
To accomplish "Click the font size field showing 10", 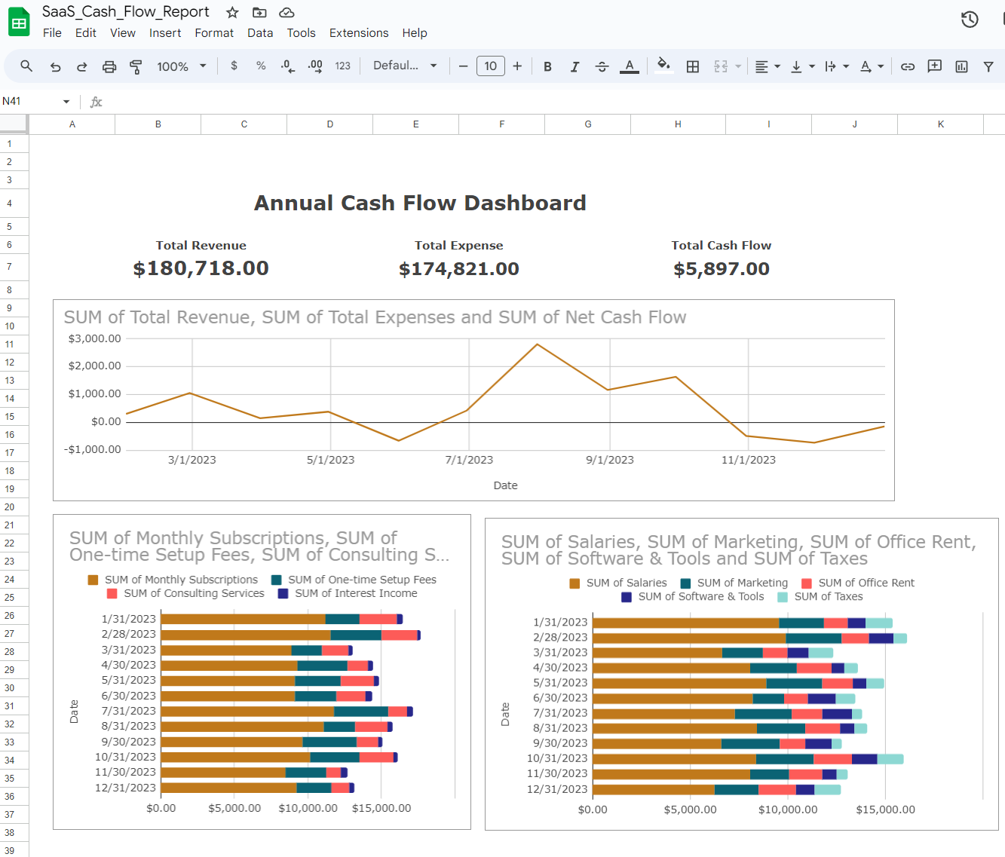I will click(x=491, y=66).
